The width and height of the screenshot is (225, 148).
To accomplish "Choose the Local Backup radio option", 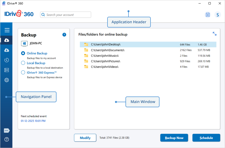I will (23, 63).
